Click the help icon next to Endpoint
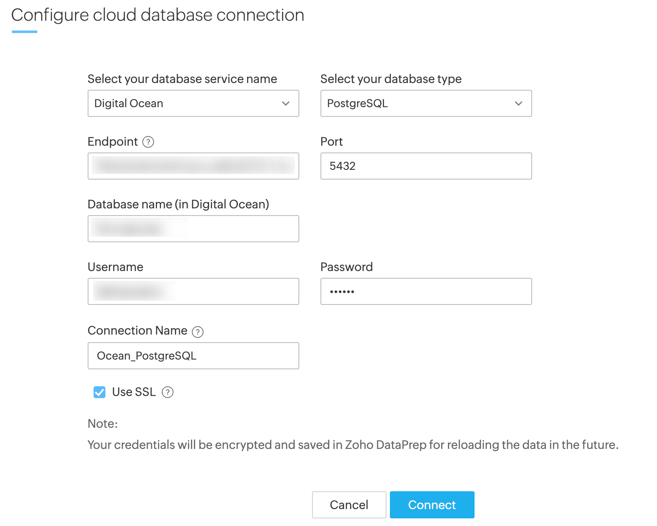The height and width of the screenshot is (526, 657). tap(148, 142)
